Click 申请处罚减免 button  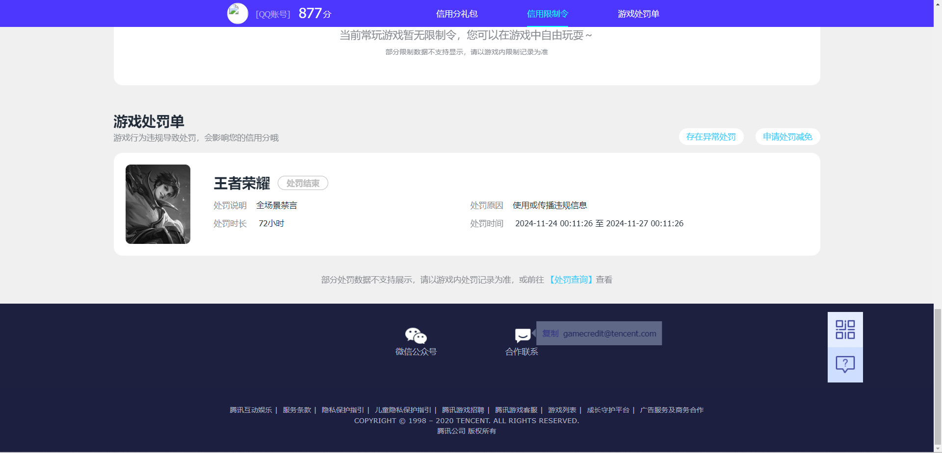[x=787, y=137]
